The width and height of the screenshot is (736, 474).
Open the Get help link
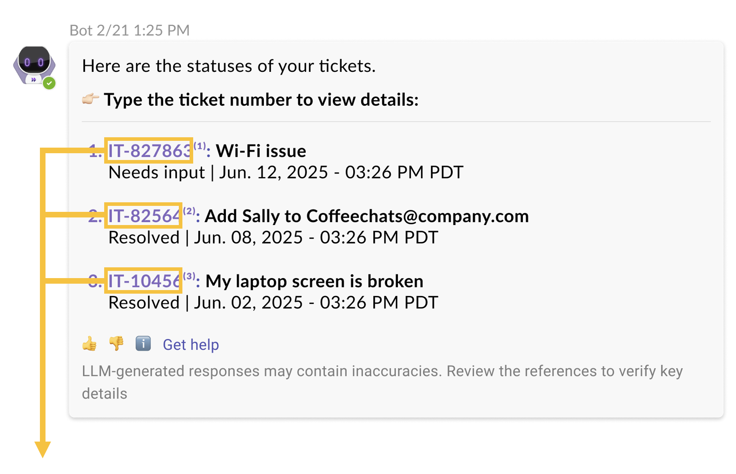point(191,345)
